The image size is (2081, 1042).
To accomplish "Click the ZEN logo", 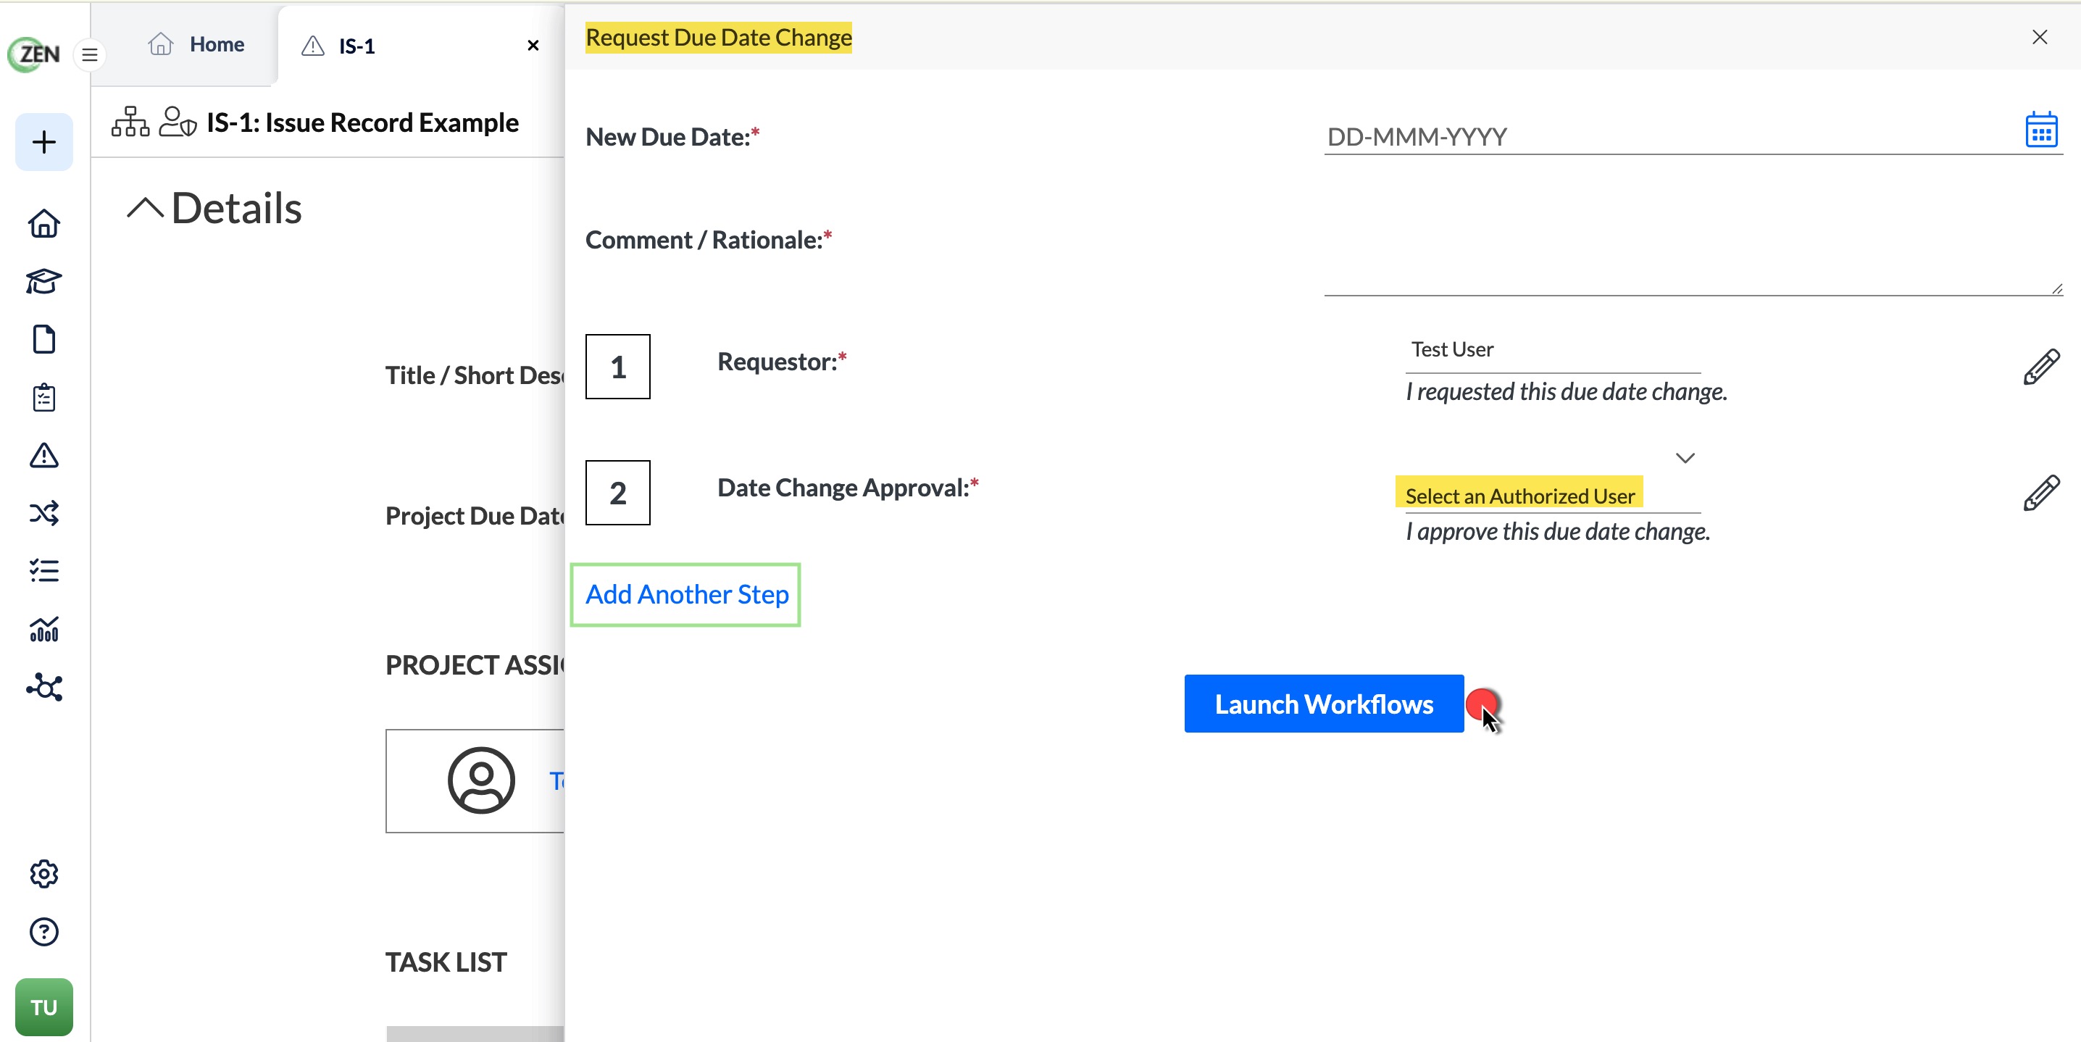I will click(x=34, y=54).
